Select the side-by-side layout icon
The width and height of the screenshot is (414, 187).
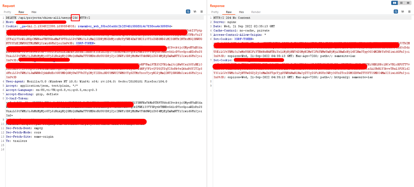[x=395, y=3]
